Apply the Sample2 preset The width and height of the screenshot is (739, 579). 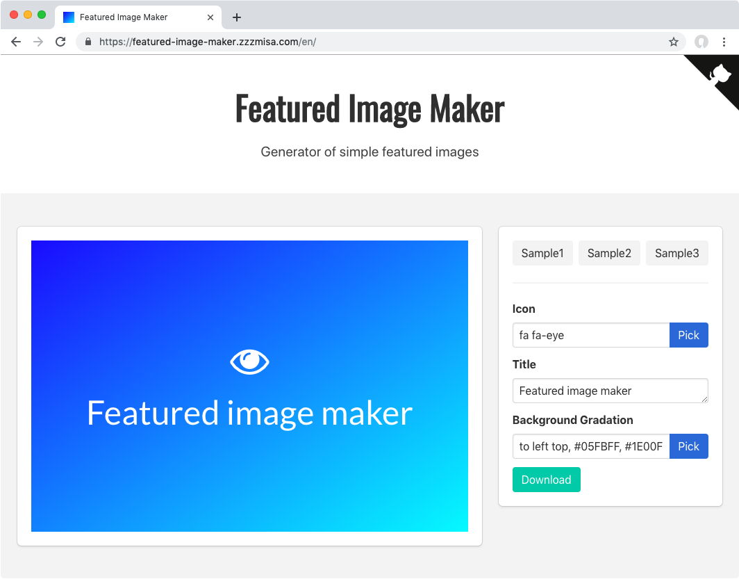(609, 253)
